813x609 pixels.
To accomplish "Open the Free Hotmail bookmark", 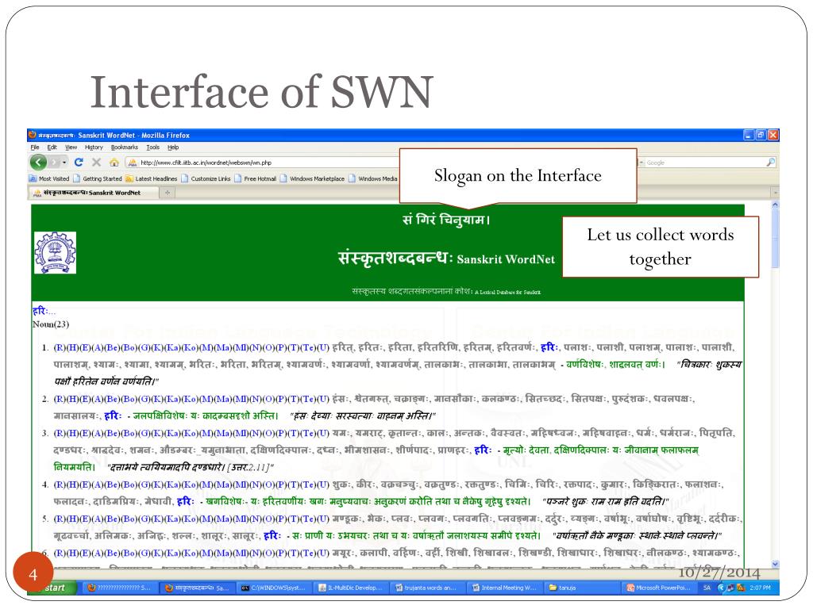I will pos(255,178).
